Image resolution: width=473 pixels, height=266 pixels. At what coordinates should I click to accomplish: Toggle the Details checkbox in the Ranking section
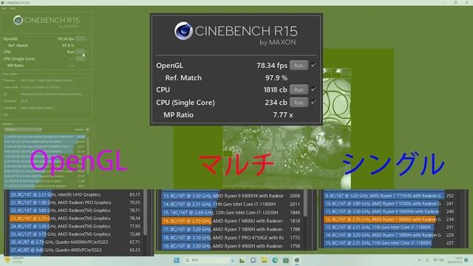tap(87, 129)
